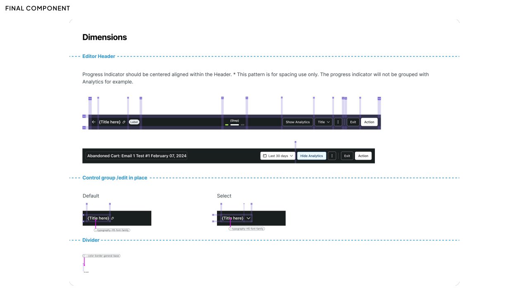Click Exit in the Abandoned Cart header
This screenshot has width=529, height=298.
347,156
